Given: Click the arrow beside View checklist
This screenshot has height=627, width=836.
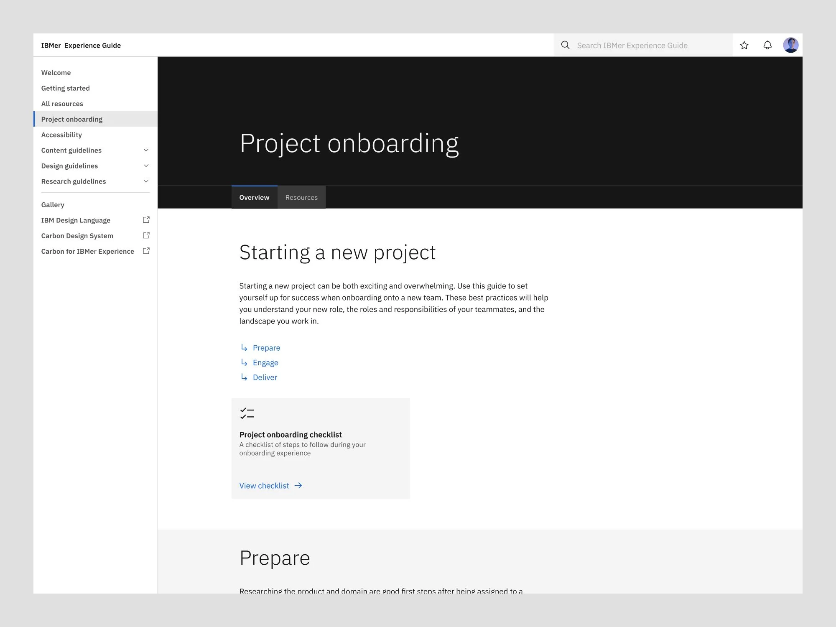Looking at the screenshot, I should click(x=298, y=486).
